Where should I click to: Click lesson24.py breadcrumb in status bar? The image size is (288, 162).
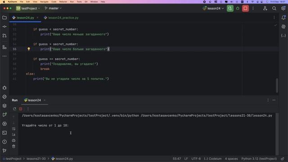(x=62, y=159)
